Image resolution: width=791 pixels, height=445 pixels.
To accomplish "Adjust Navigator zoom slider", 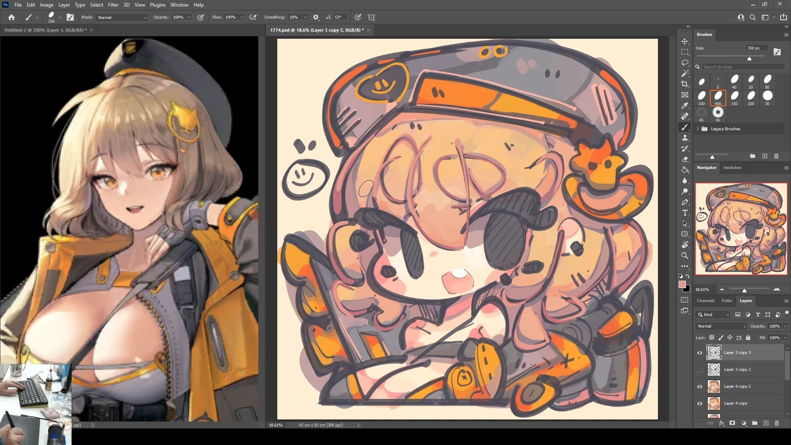I will coord(744,290).
